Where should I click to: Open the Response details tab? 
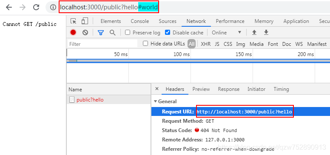coord(228,89)
